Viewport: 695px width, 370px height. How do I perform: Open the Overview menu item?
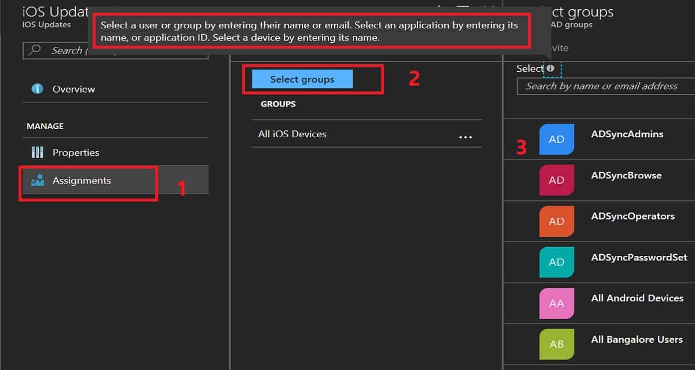115,89
